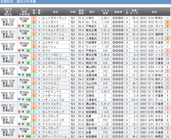
Task: Select horse name スマートロビン
Action: pos(52,55)
